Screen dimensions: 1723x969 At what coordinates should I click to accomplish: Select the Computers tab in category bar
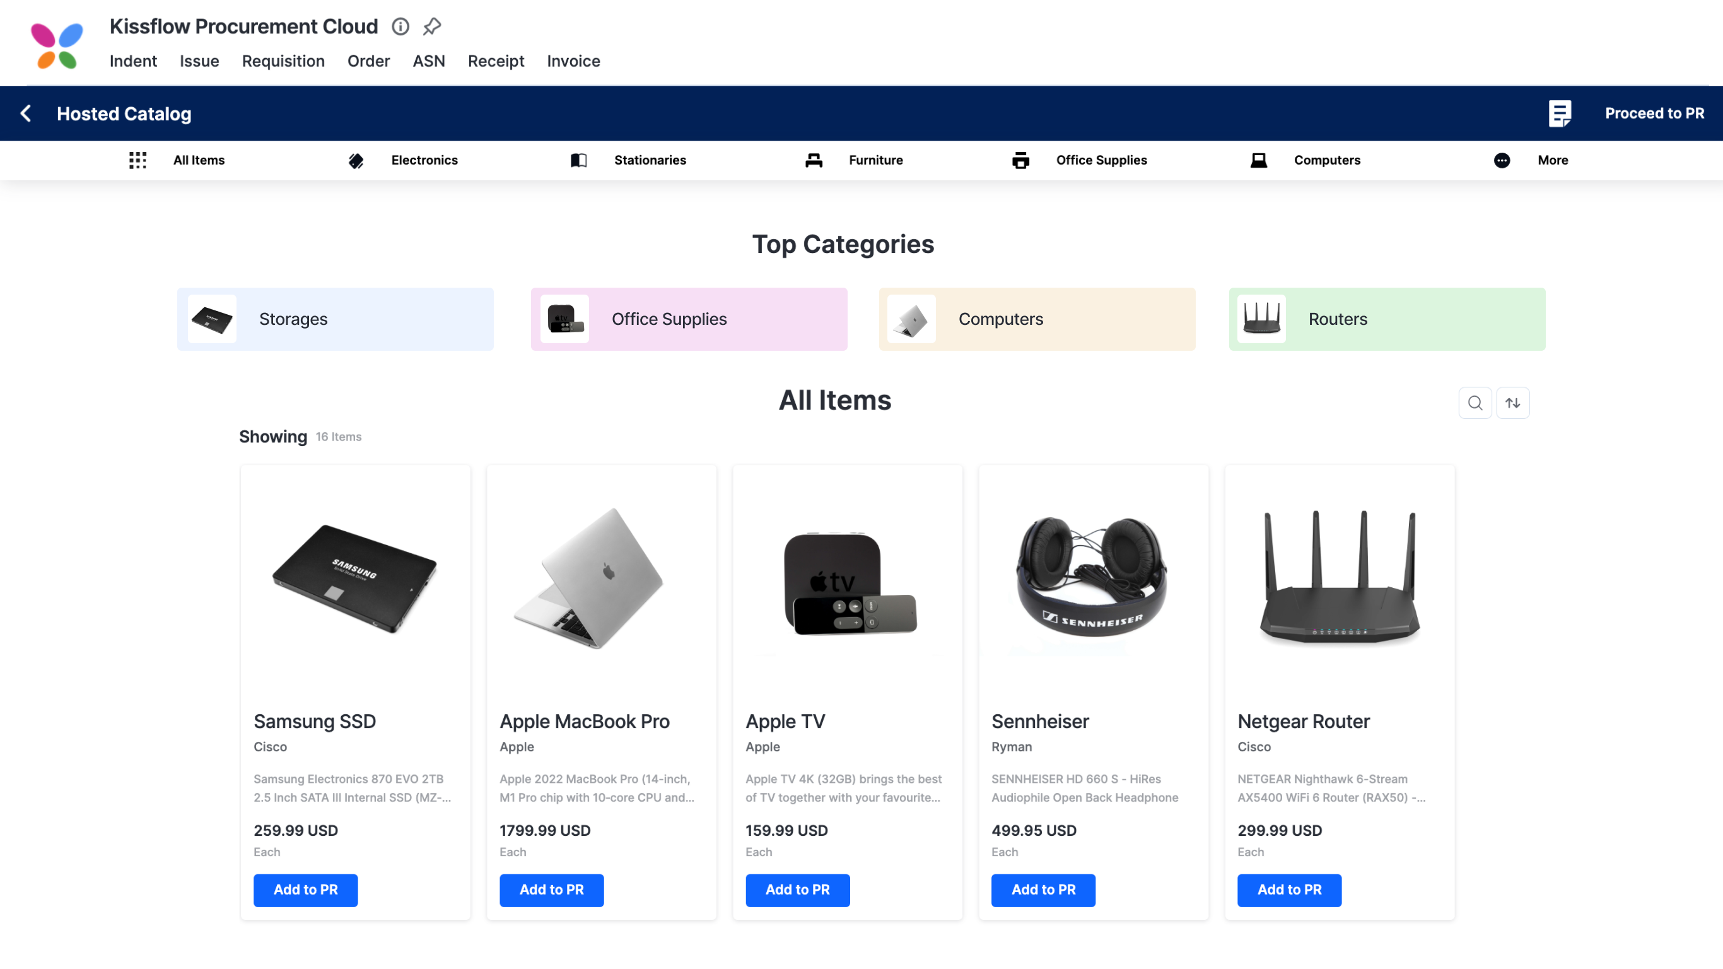click(1327, 160)
